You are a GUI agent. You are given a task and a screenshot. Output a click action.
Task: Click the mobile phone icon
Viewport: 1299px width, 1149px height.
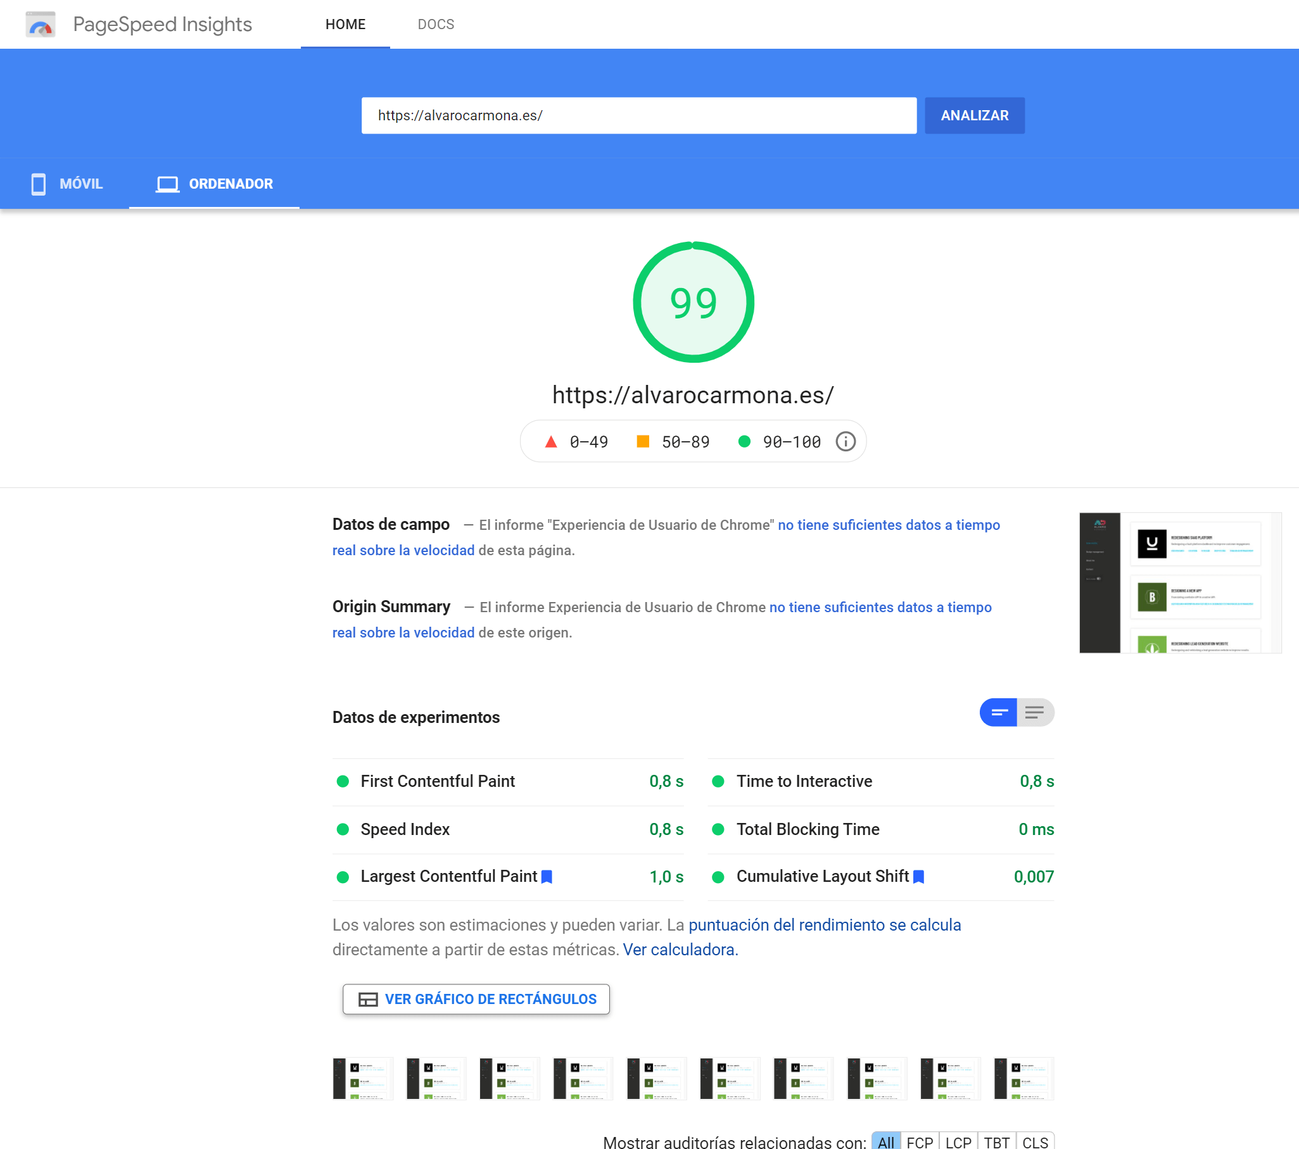pos(38,184)
